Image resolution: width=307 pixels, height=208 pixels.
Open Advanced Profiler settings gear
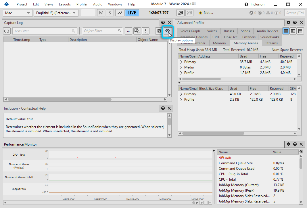click(x=289, y=22)
